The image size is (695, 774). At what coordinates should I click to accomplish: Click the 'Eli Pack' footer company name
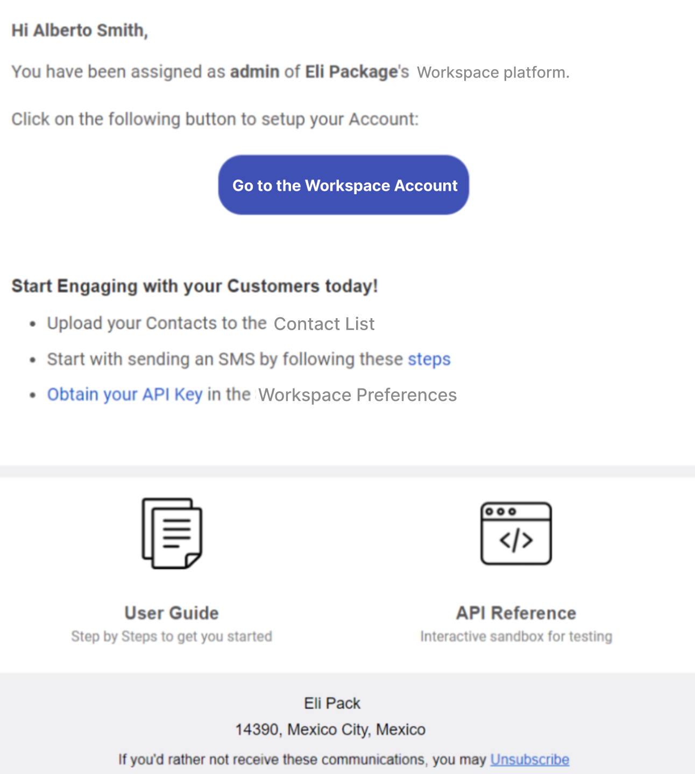click(x=332, y=703)
